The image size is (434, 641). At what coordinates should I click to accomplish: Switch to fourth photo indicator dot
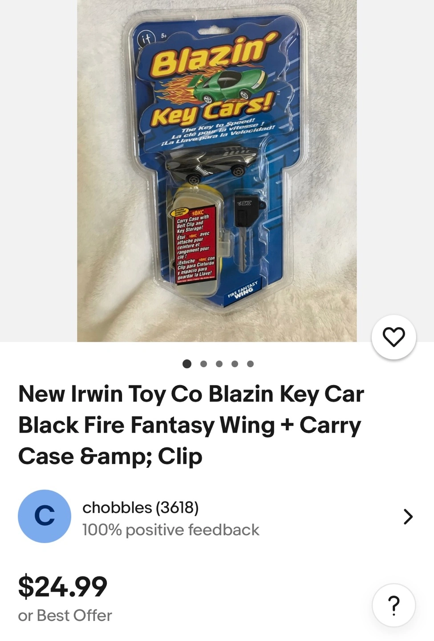(235, 364)
